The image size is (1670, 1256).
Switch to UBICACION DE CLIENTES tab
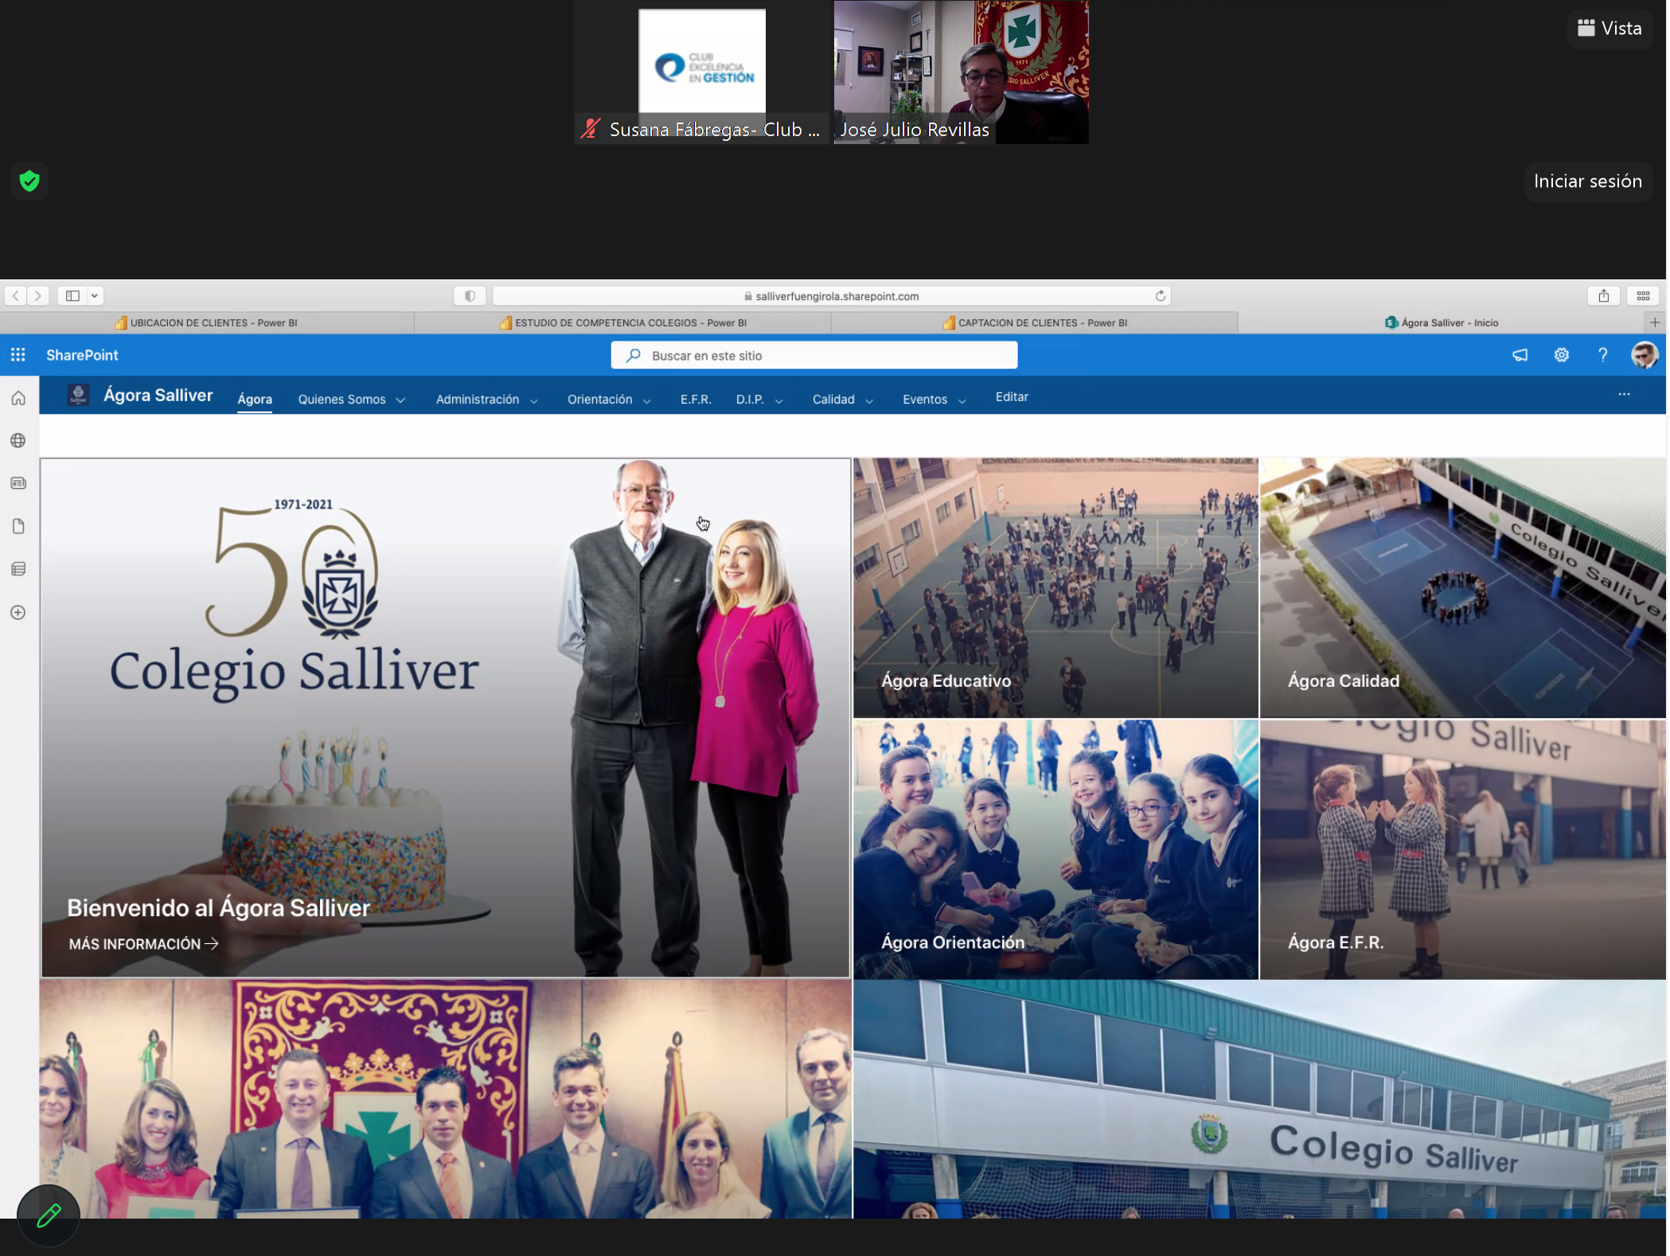point(207,322)
